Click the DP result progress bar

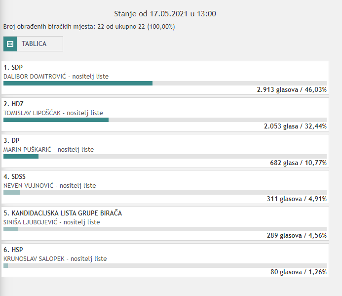point(21,156)
